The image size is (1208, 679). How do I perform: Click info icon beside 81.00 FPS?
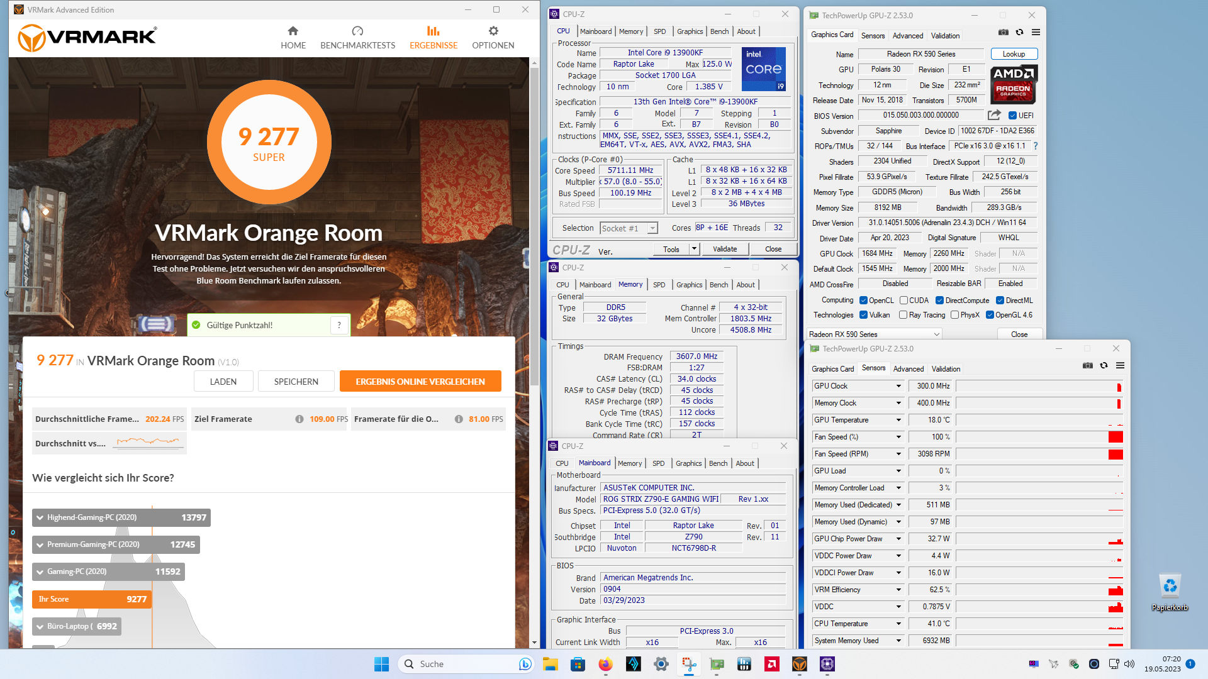pos(459,419)
